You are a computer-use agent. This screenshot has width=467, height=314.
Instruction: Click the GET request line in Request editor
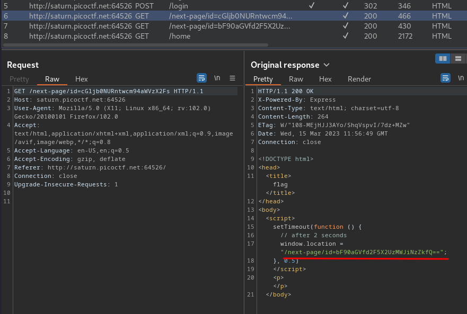109,92
